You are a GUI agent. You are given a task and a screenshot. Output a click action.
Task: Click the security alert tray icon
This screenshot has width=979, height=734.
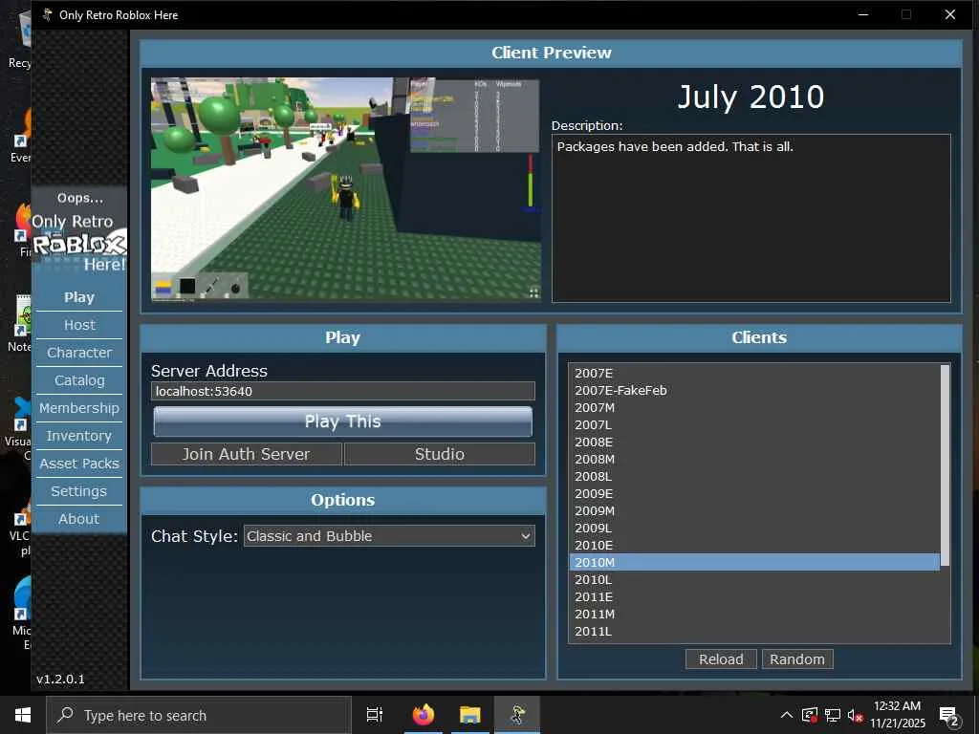pos(810,715)
